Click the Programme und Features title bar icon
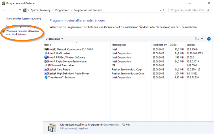This screenshot has height=134, width=214. 3,3
